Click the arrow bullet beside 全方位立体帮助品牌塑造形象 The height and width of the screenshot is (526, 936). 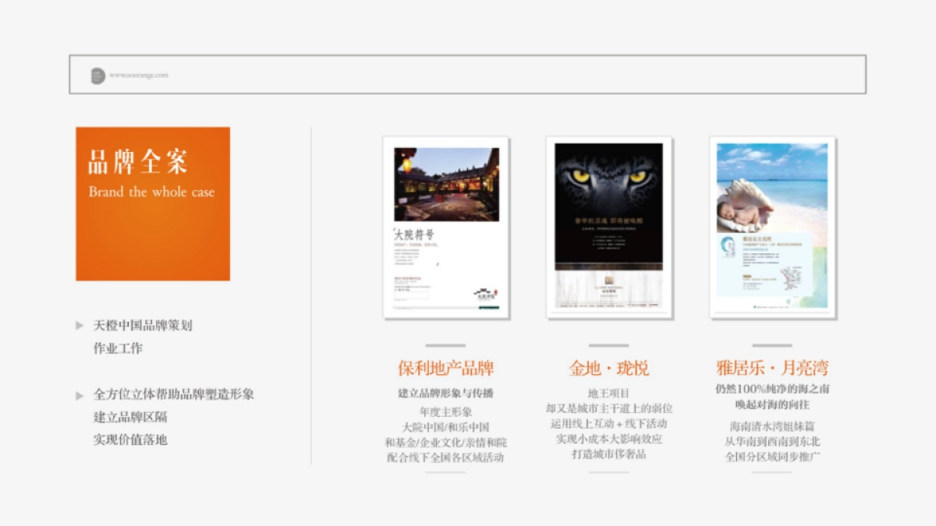80,395
